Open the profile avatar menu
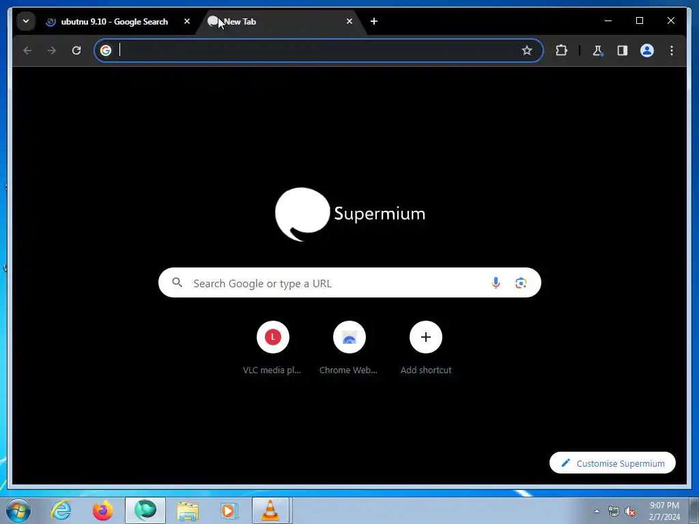This screenshot has height=524, width=699. (647, 50)
